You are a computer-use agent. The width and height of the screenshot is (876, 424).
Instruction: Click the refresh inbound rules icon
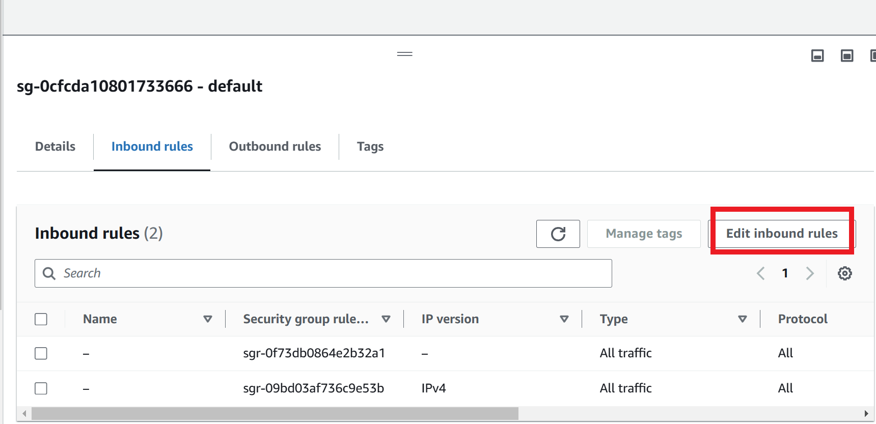coord(558,234)
